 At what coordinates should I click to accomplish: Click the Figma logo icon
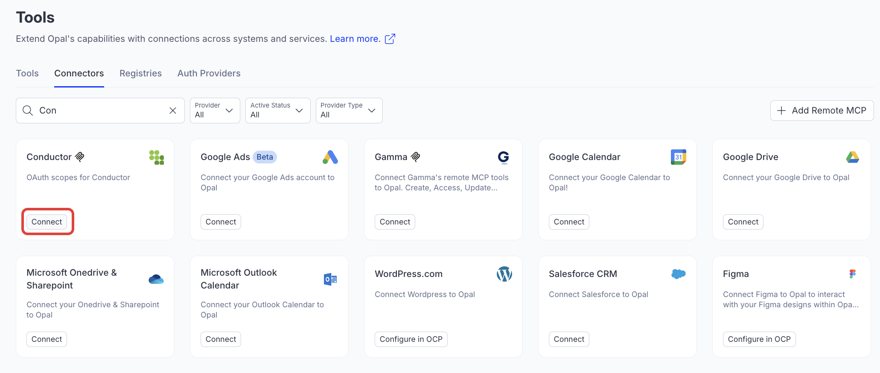[x=853, y=274]
